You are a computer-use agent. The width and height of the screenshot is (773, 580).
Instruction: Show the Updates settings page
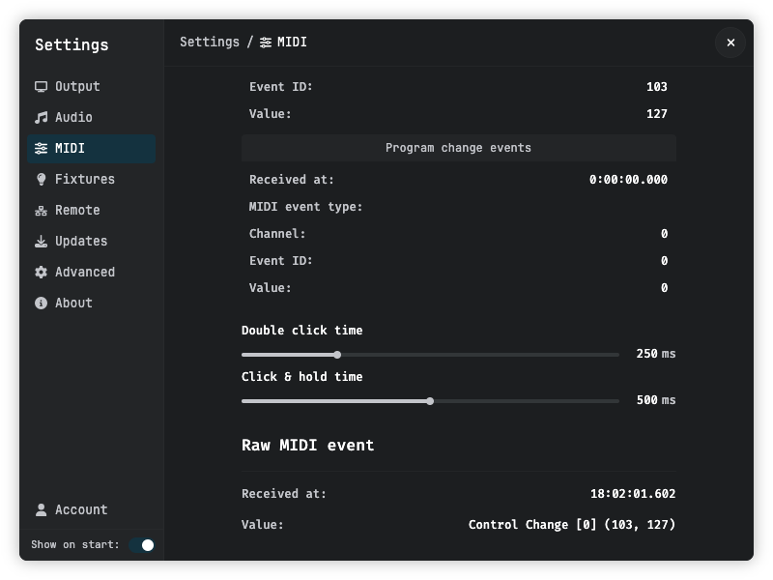click(91, 241)
